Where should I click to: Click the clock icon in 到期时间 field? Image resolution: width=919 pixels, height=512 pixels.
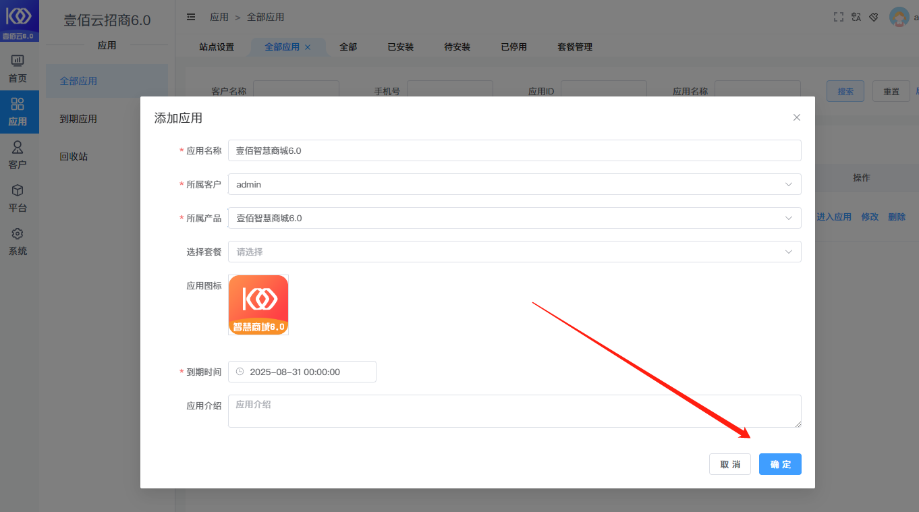coord(240,372)
